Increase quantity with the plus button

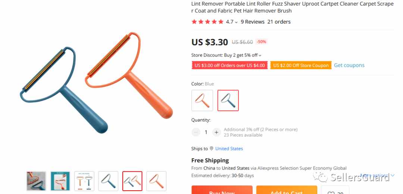click(x=216, y=132)
